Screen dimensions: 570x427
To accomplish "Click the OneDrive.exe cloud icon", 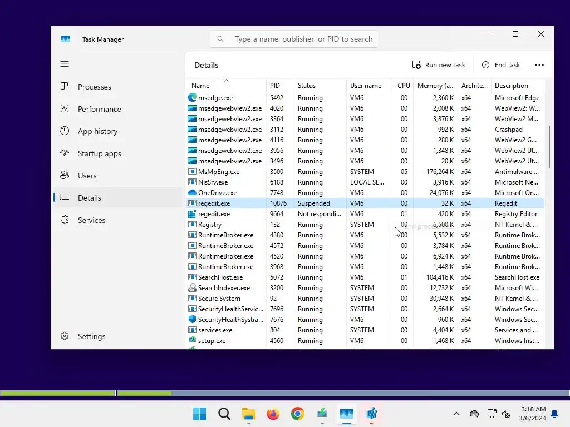I will (192, 192).
